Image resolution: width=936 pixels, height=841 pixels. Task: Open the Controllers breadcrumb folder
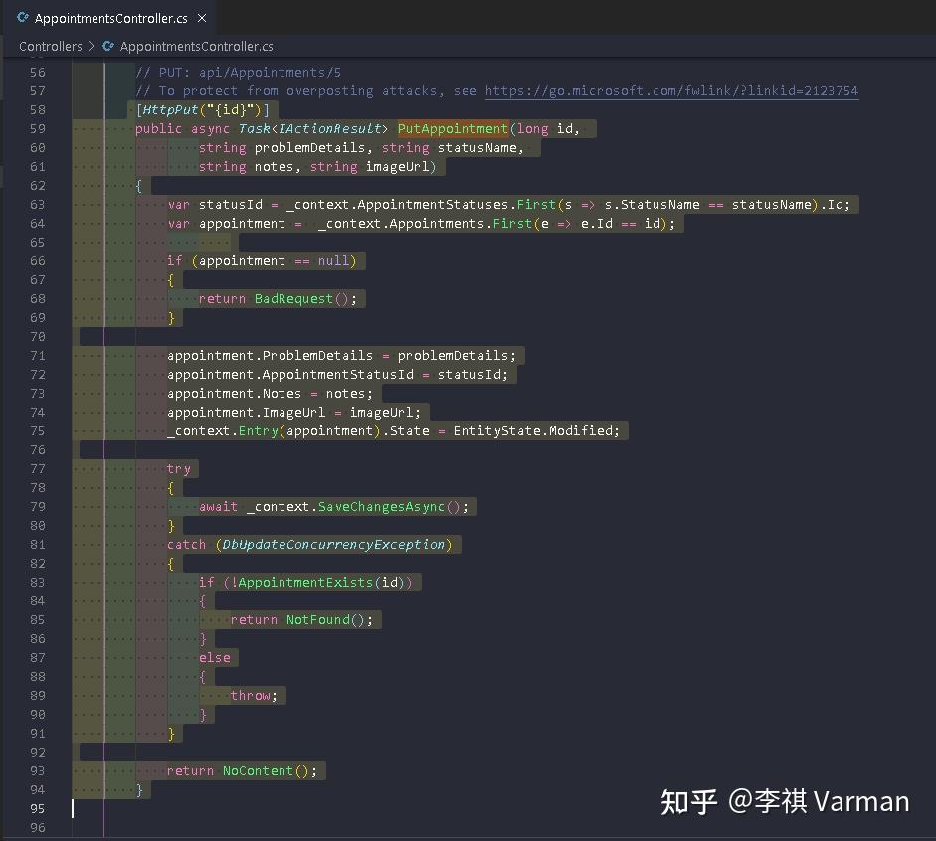[x=51, y=46]
